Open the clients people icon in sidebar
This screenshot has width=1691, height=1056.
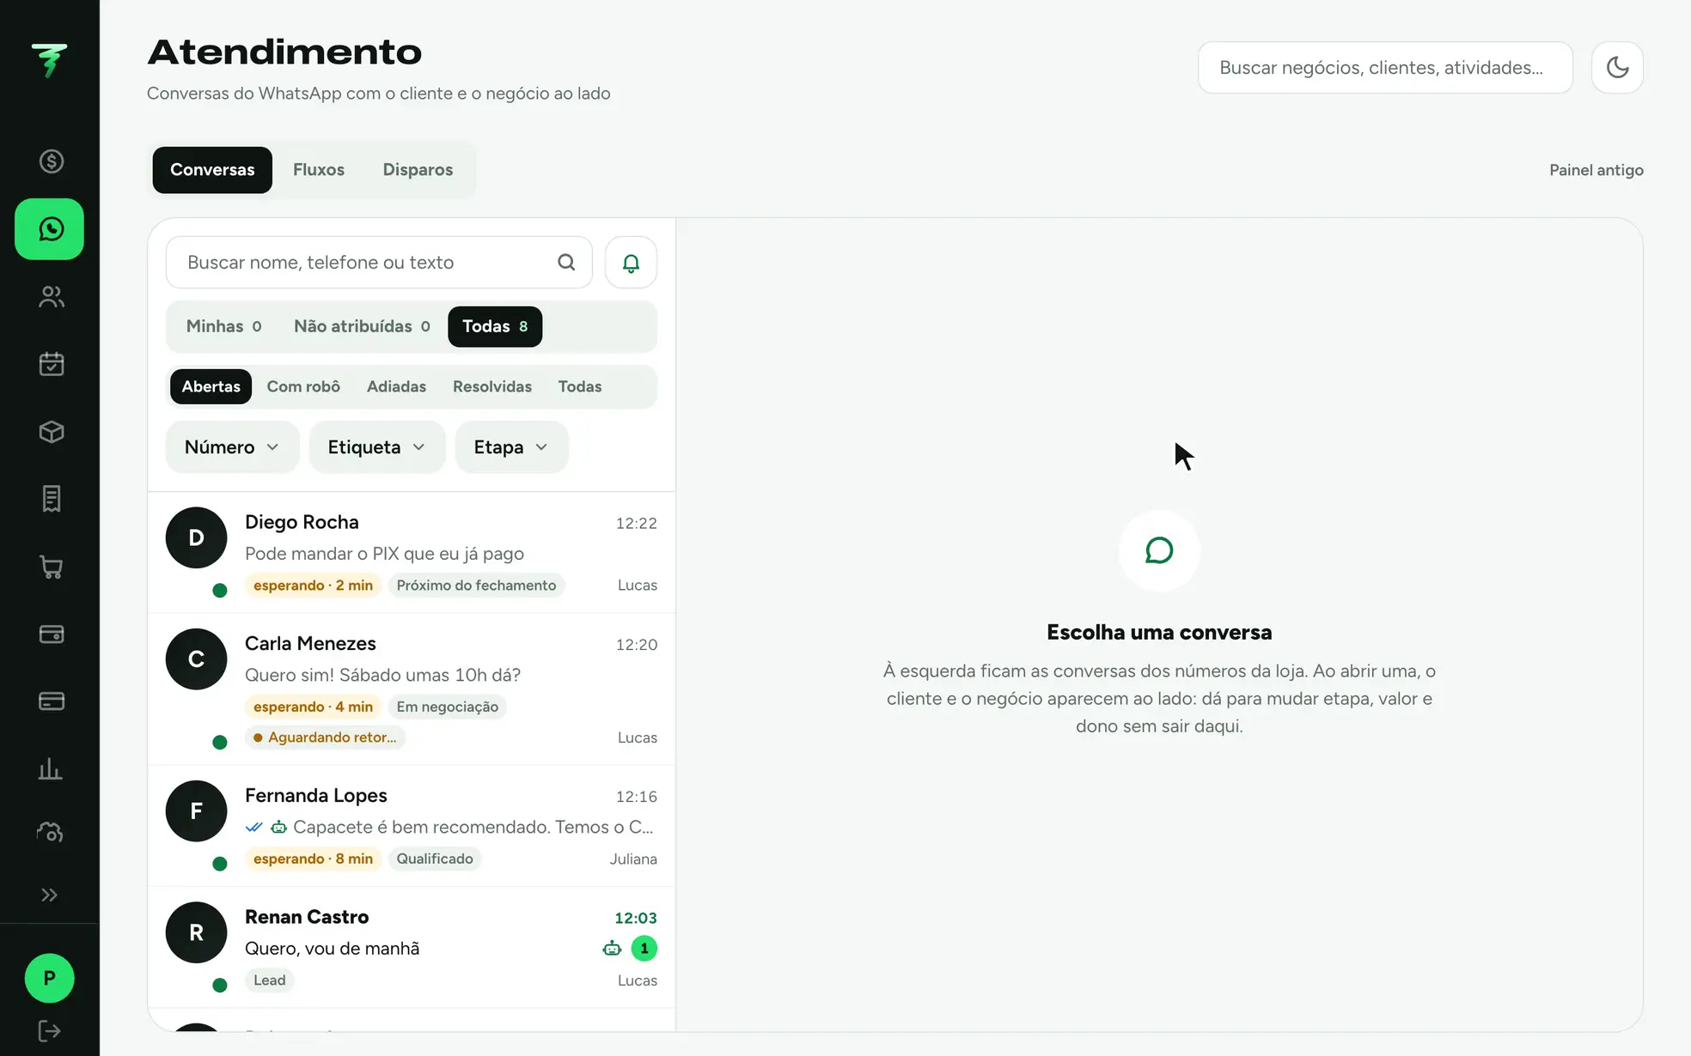pos(51,296)
